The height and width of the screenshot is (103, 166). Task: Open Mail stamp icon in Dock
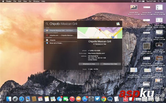coord(28,99)
